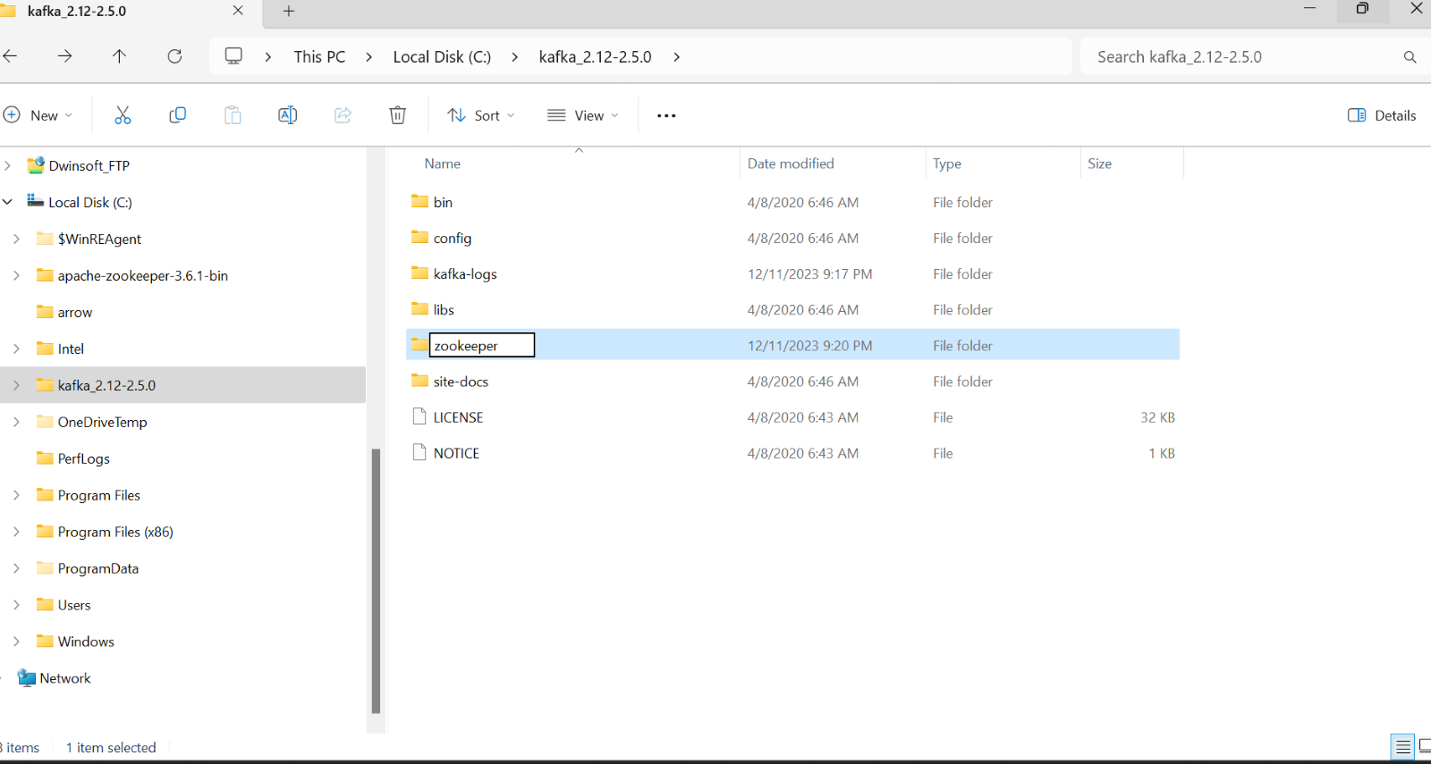Image resolution: width=1431 pixels, height=764 pixels.
Task: Open the New item menu
Action: point(38,115)
